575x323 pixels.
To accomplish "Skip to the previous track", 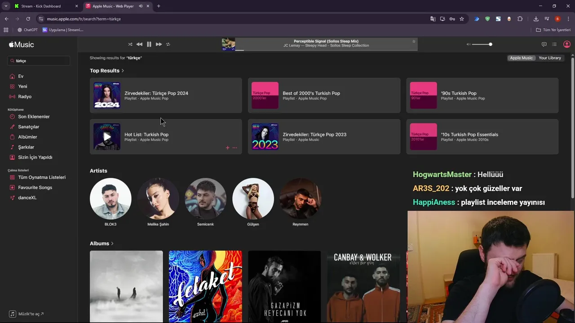I will (x=139, y=44).
